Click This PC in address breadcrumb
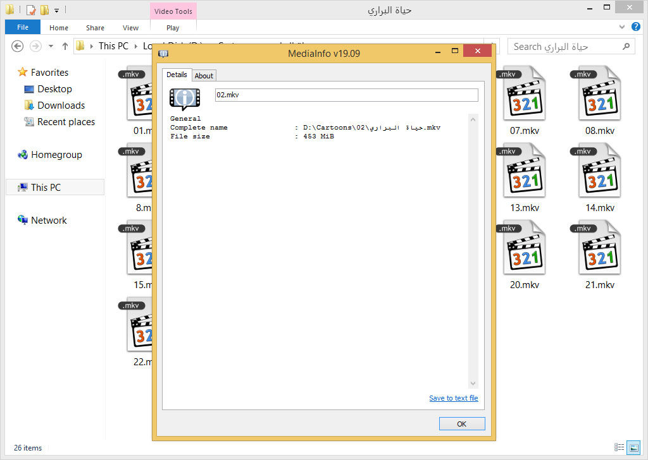 click(113, 46)
